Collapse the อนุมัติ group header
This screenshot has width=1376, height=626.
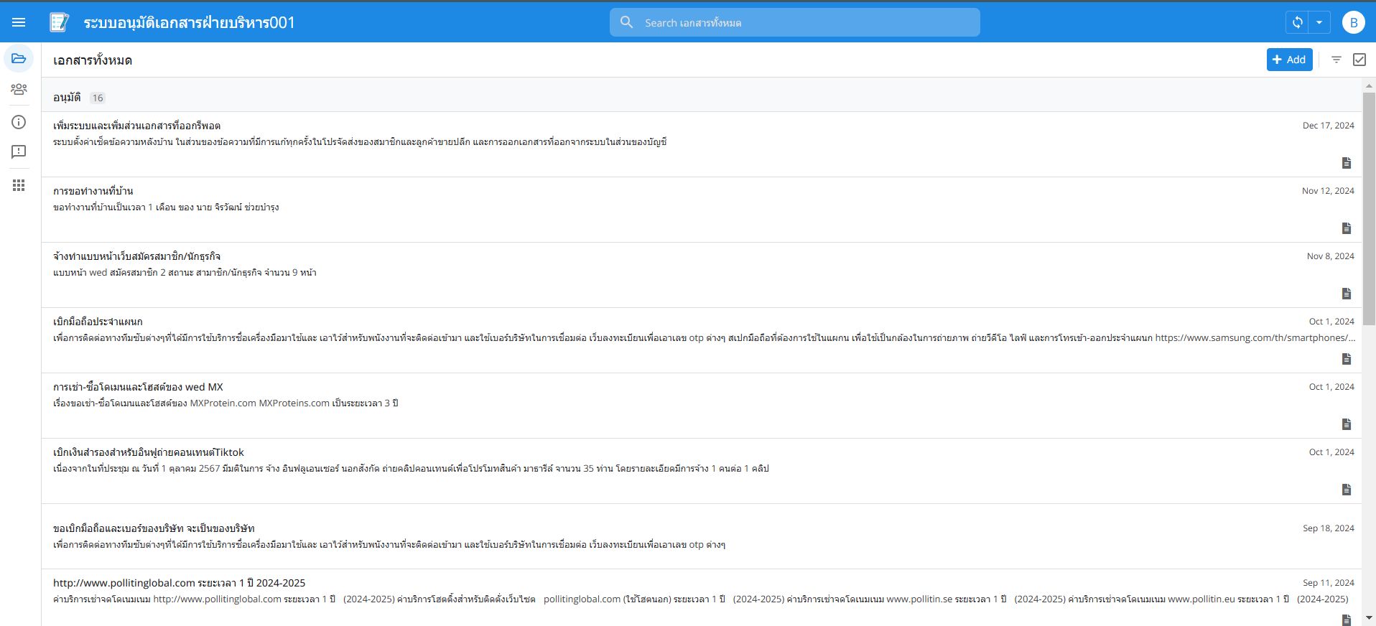(x=67, y=98)
